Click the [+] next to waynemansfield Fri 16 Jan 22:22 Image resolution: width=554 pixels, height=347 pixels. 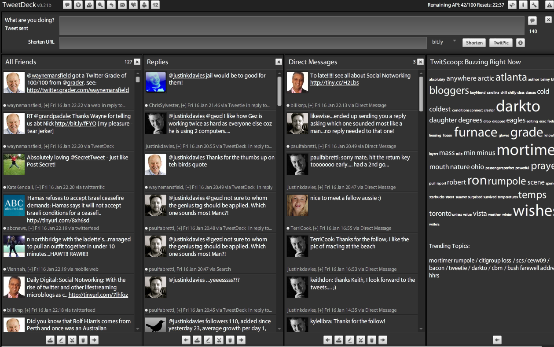46,106
